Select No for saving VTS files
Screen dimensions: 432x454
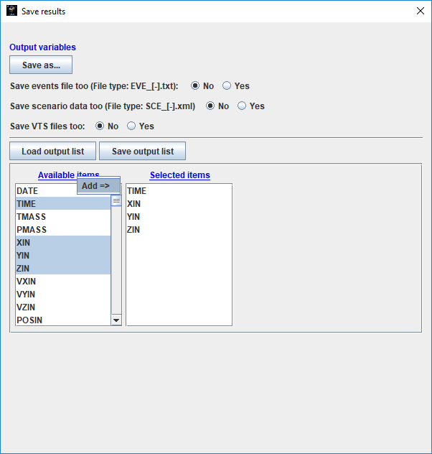(x=100, y=126)
